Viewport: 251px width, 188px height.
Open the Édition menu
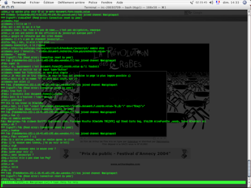[49, 2]
